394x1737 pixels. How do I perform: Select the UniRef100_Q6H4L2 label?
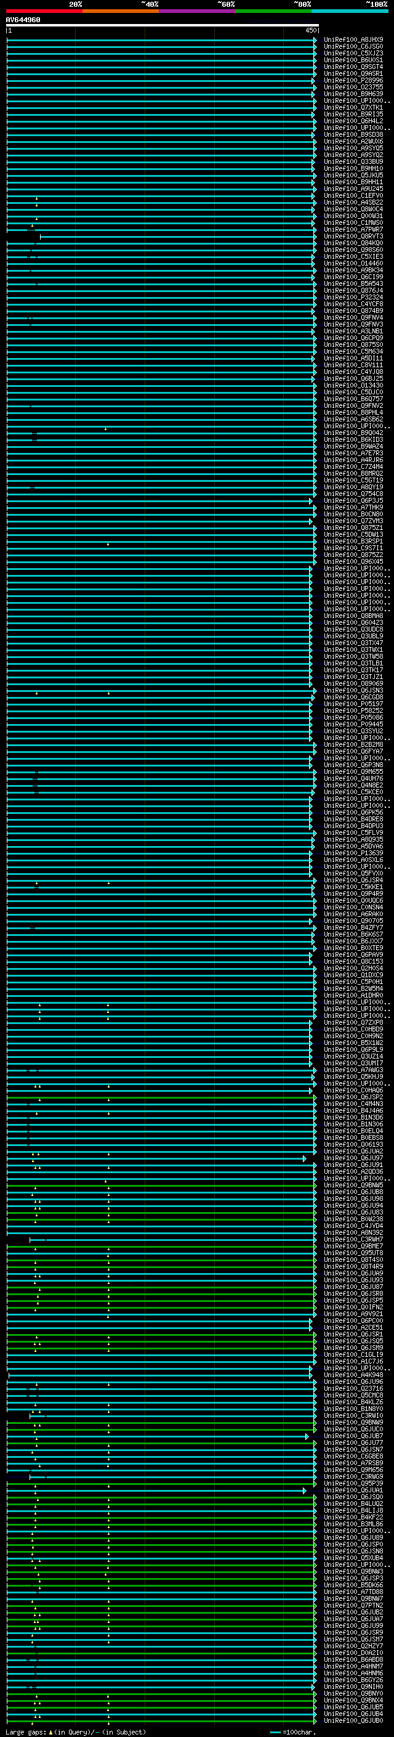pos(353,121)
